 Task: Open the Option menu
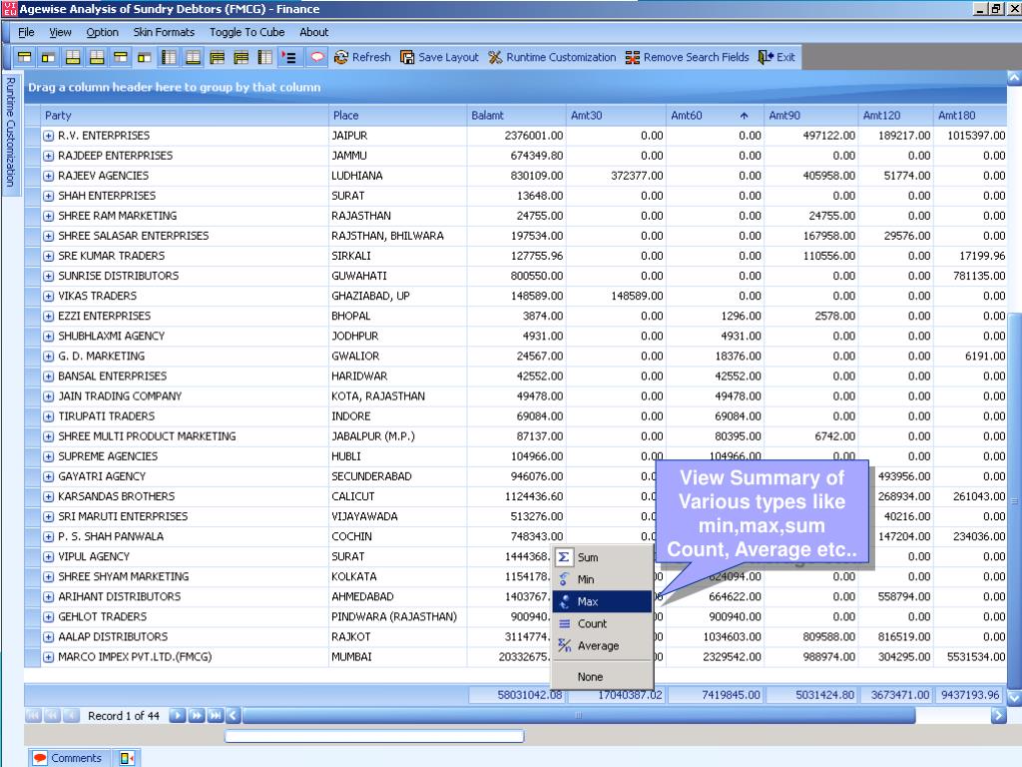(103, 32)
